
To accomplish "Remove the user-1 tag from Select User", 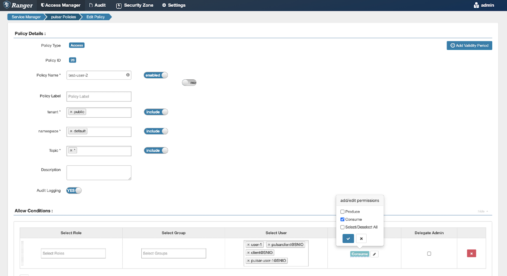I will coord(248,245).
